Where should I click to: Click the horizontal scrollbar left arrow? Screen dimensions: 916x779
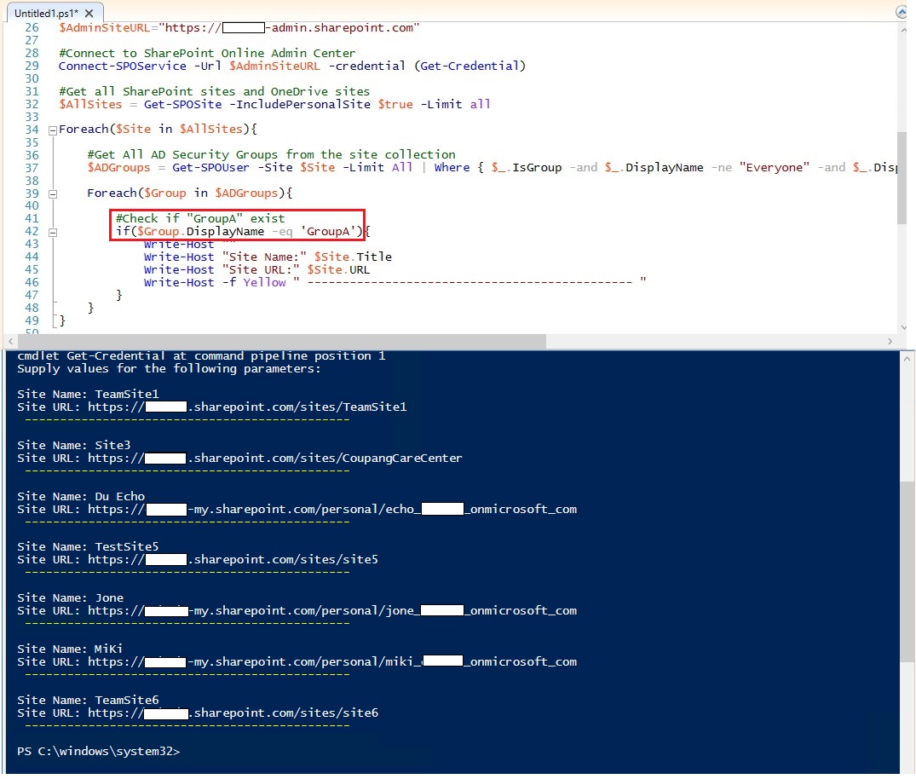coord(10,341)
